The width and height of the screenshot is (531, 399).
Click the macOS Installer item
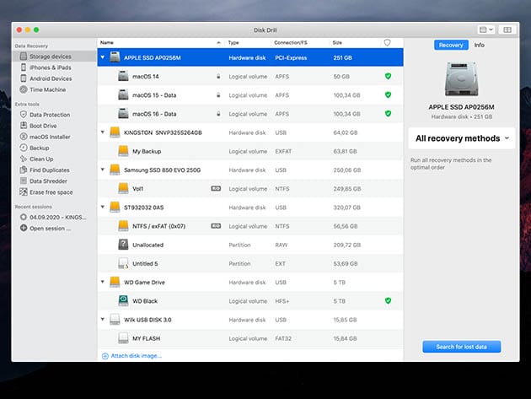[50, 137]
